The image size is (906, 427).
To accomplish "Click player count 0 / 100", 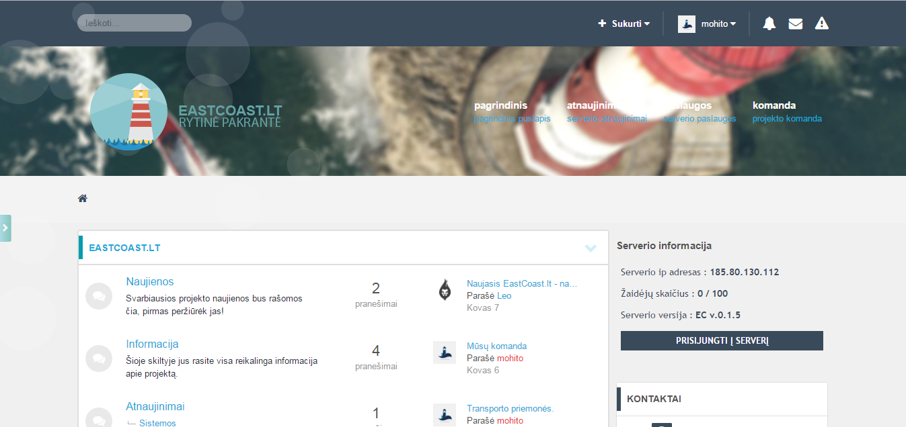I will pyautogui.click(x=712, y=294).
